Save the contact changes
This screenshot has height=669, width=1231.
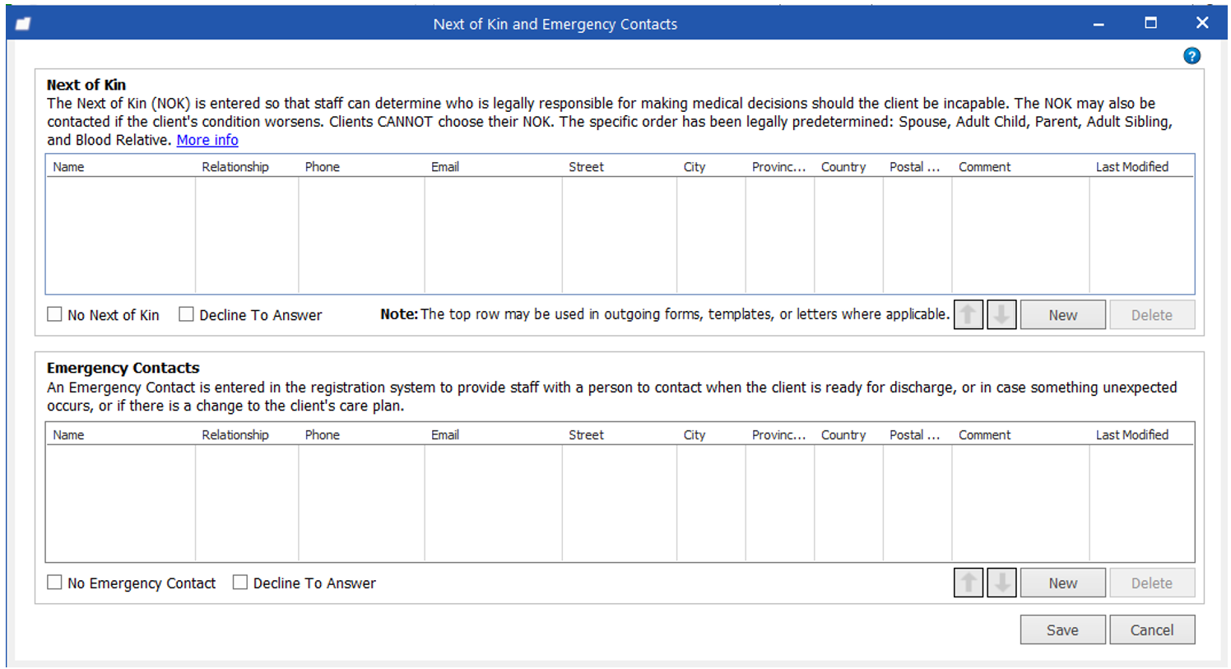point(1062,630)
